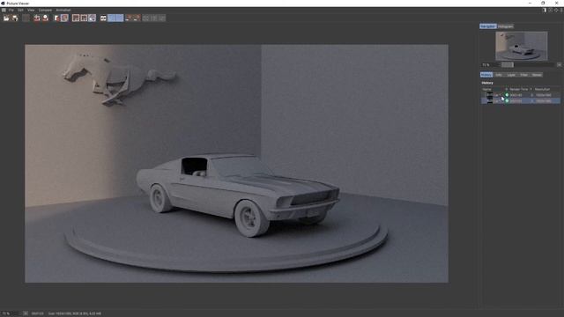This screenshot has height=317, width=564.
Task: Open the View menu
Action: pos(31,10)
